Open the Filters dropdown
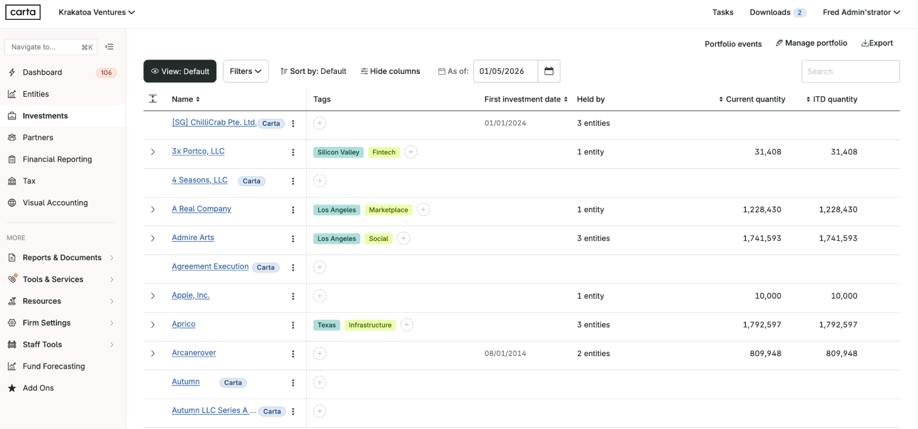This screenshot has width=918, height=429. click(x=245, y=71)
